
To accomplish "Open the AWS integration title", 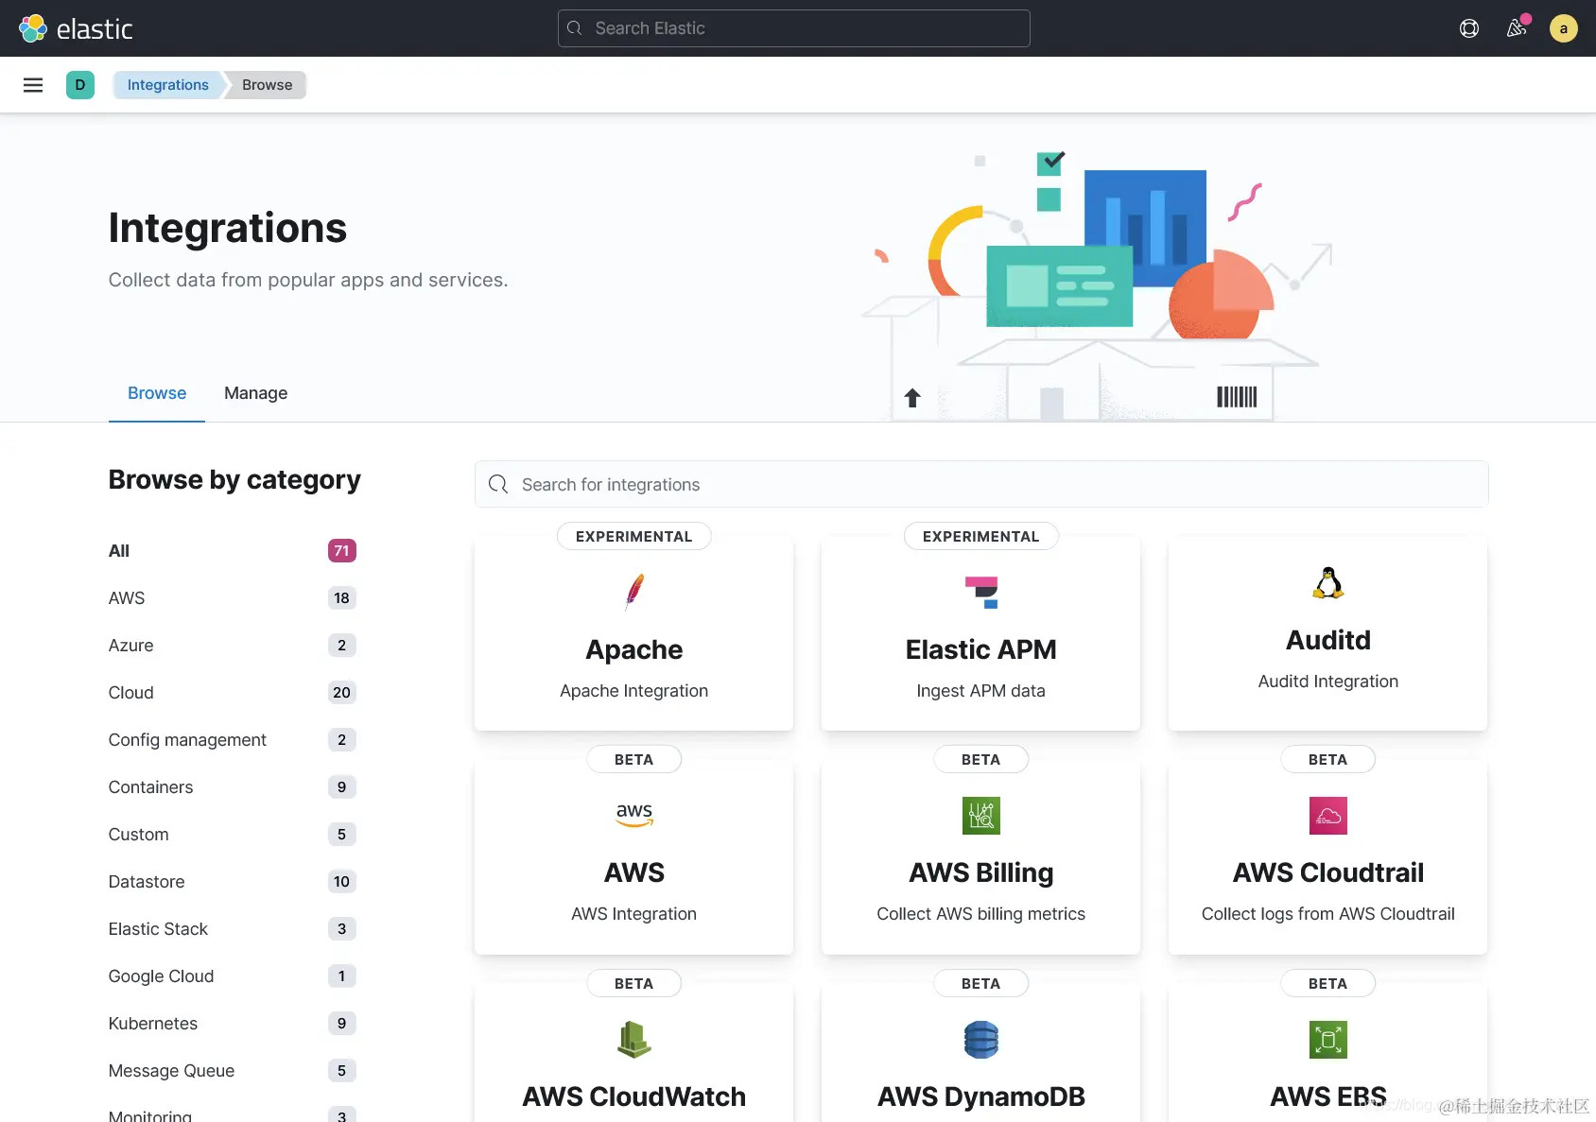I will pyautogui.click(x=634, y=872).
